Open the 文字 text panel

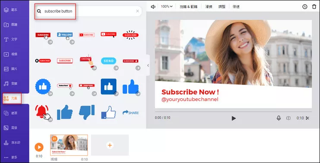[10, 39]
